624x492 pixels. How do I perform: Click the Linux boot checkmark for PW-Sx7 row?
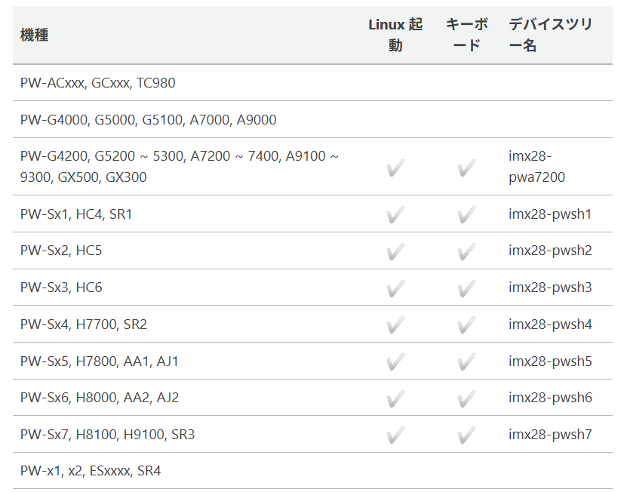[395, 435]
